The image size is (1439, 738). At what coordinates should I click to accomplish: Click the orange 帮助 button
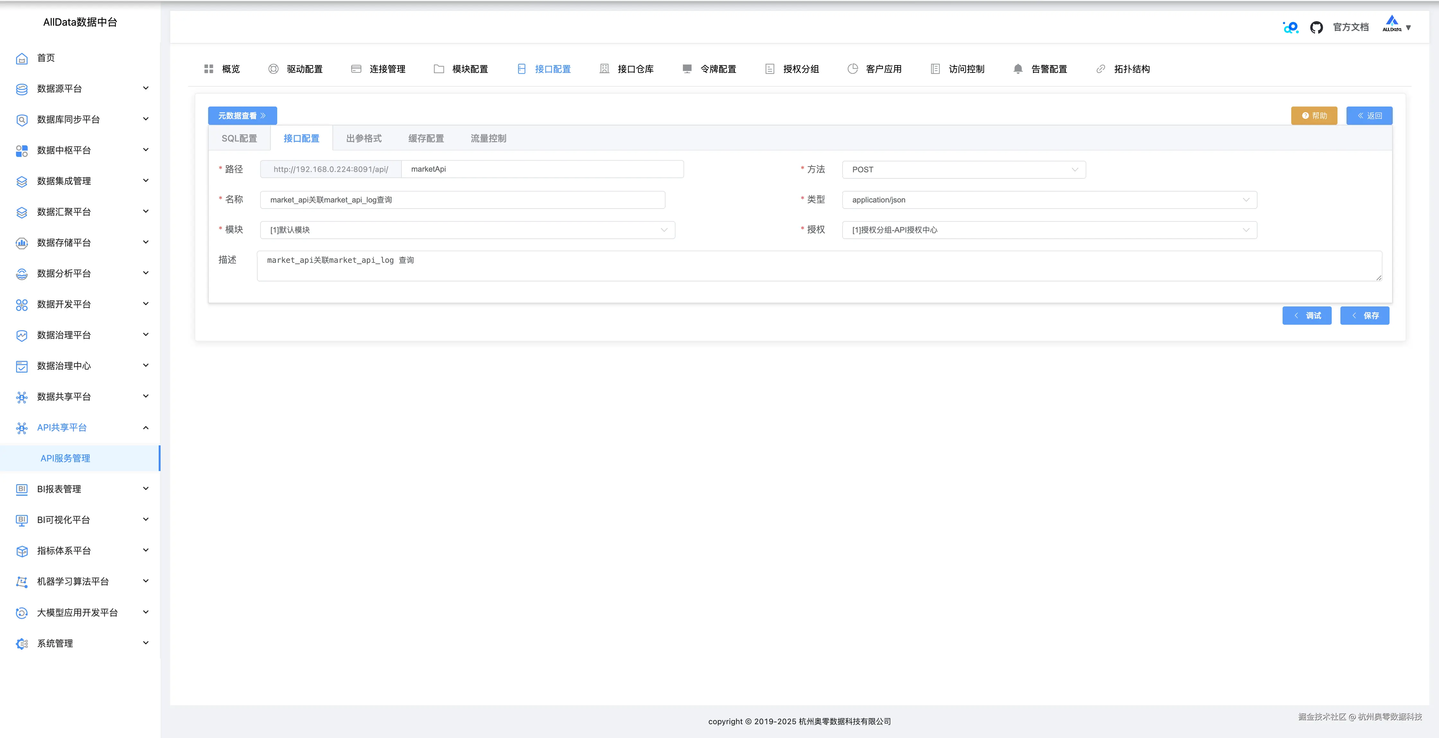pos(1314,116)
